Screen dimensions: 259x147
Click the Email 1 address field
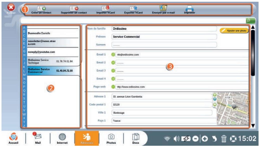(x=182, y=55)
